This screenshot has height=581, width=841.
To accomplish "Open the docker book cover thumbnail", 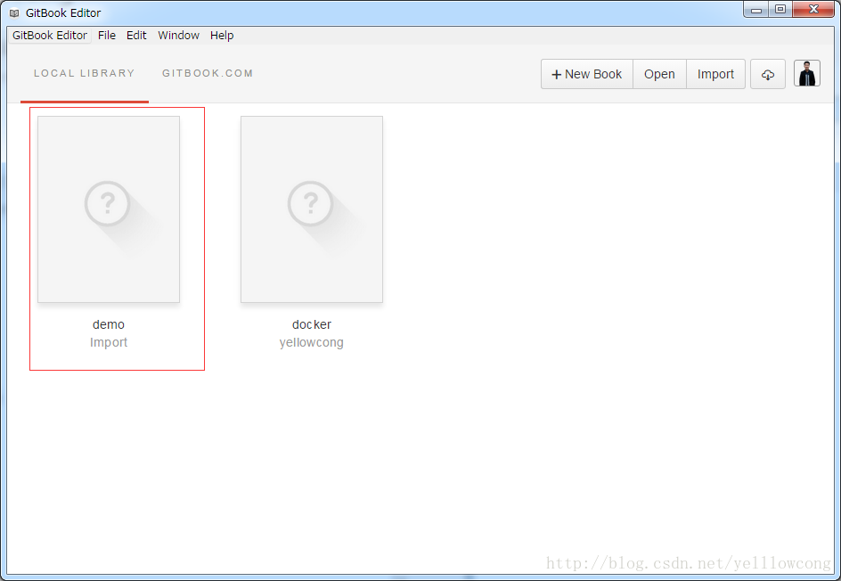I will point(312,209).
